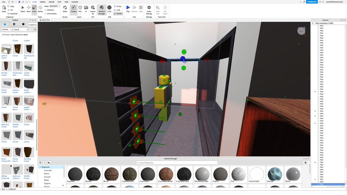
Task: Insert a new Part
Action: click(x=80, y=9)
